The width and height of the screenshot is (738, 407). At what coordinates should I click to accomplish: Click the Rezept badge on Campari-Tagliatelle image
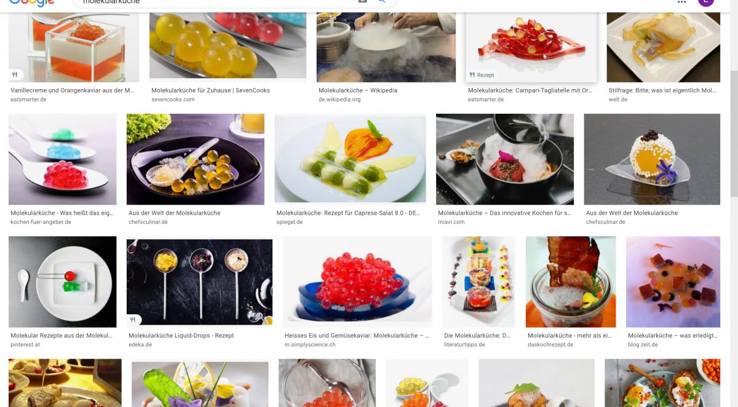click(482, 75)
